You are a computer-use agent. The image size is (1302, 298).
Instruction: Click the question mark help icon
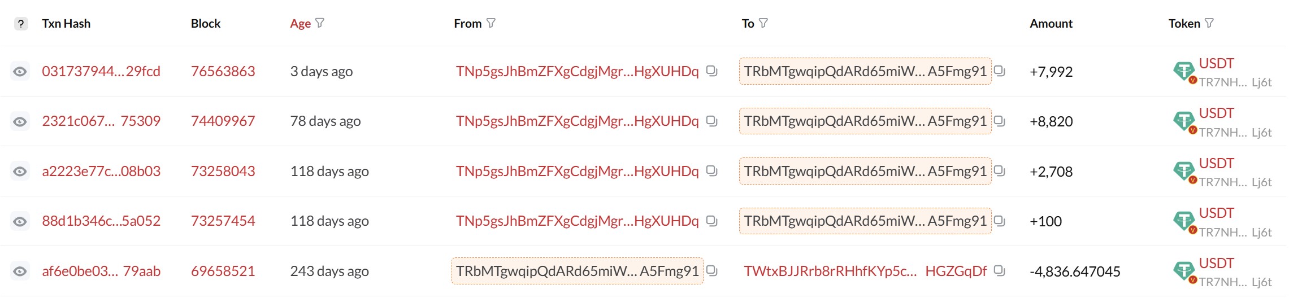21,24
